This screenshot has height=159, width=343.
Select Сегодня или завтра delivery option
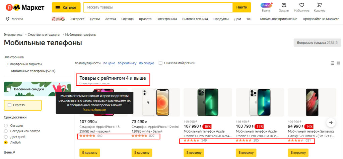(6, 131)
